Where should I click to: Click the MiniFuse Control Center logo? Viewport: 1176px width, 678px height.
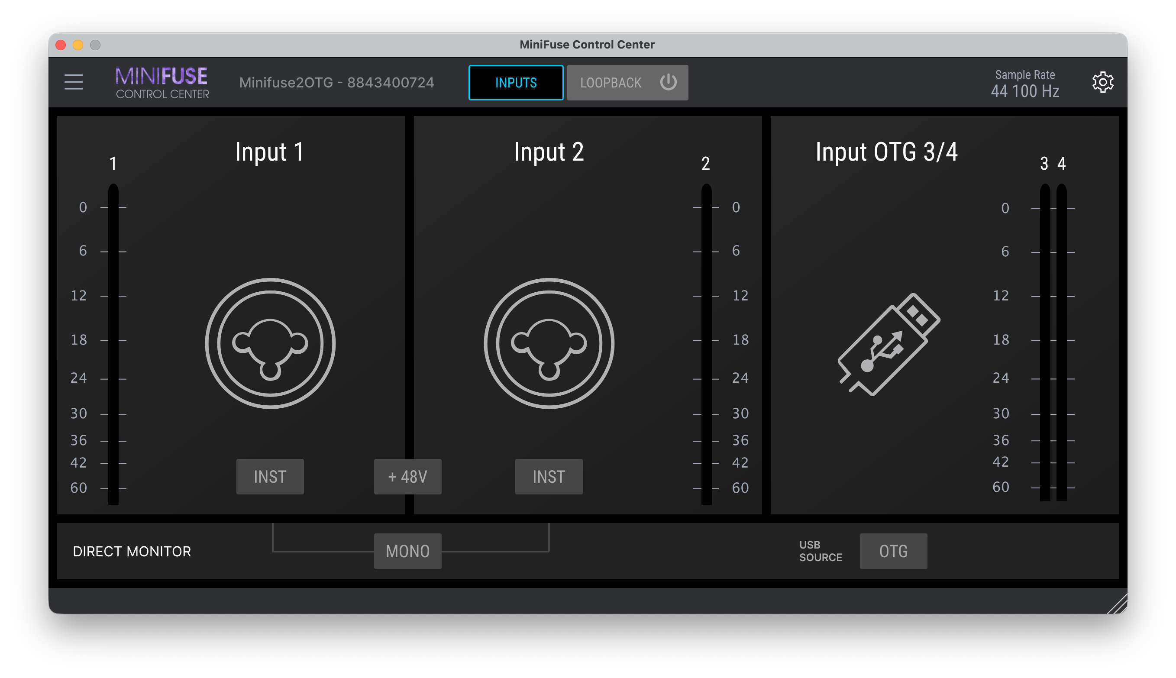click(162, 83)
